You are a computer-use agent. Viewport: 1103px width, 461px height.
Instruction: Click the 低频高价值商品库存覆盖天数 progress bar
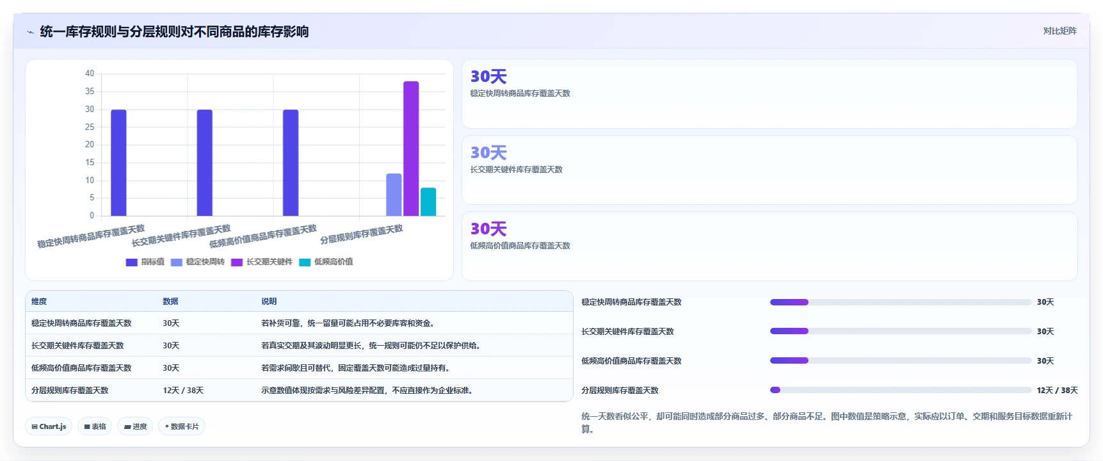tap(901, 361)
